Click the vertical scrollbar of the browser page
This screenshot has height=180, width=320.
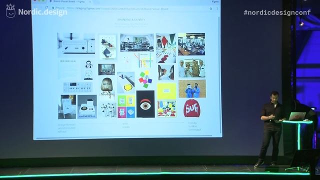pos(220,75)
